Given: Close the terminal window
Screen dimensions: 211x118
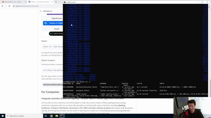Looking at the screenshot, I should 207,2.
